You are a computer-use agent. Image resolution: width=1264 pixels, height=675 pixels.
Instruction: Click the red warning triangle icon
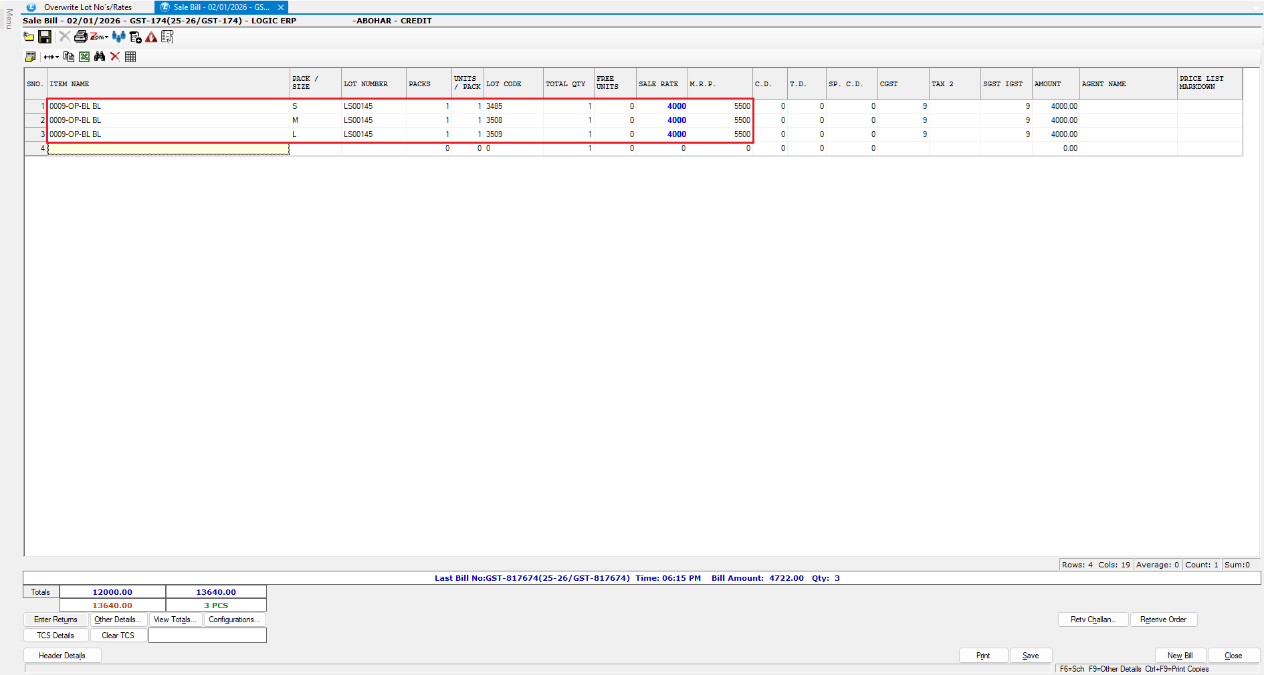(x=152, y=37)
